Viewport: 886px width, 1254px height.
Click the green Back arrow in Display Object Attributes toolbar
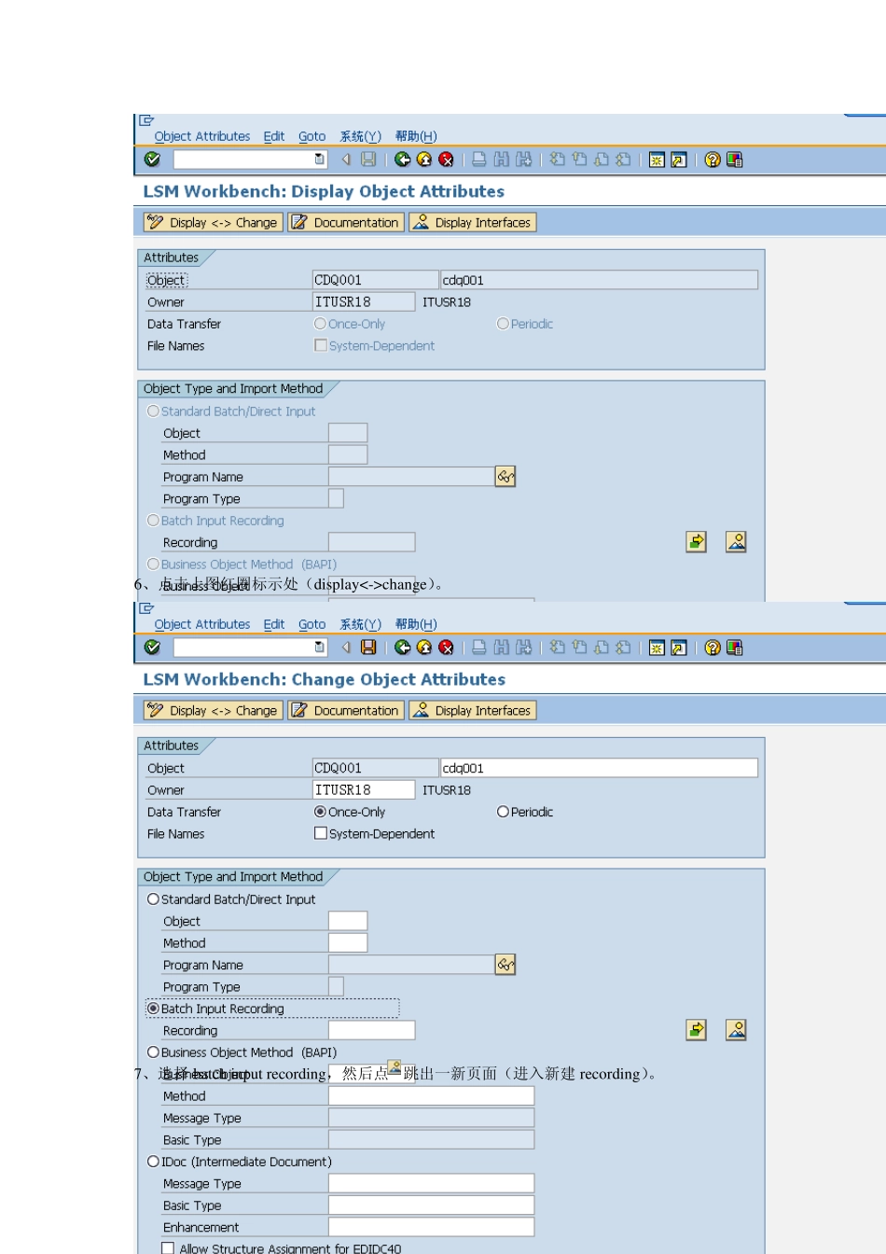402,160
